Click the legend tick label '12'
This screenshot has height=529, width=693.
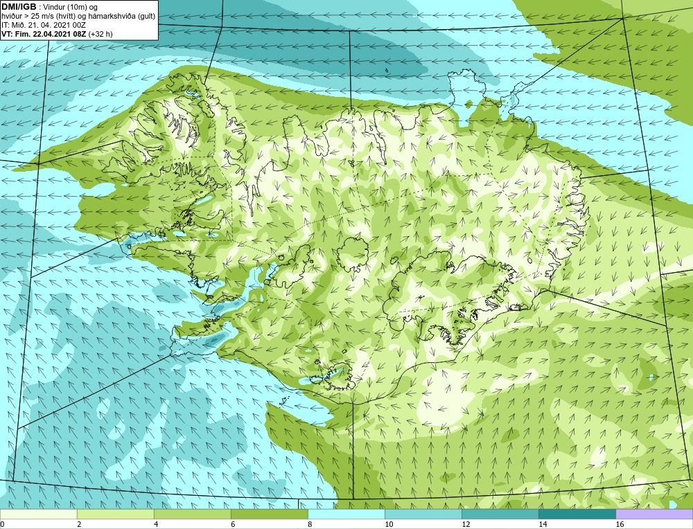tap(466, 524)
